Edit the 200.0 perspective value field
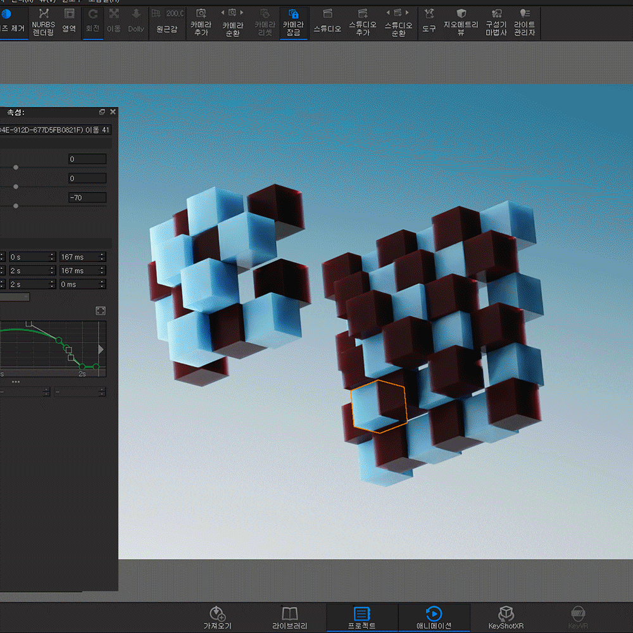Screen dimensions: 633x633 coord(175,13)
